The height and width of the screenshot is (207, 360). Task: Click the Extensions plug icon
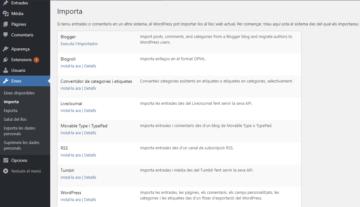(6, 60)
